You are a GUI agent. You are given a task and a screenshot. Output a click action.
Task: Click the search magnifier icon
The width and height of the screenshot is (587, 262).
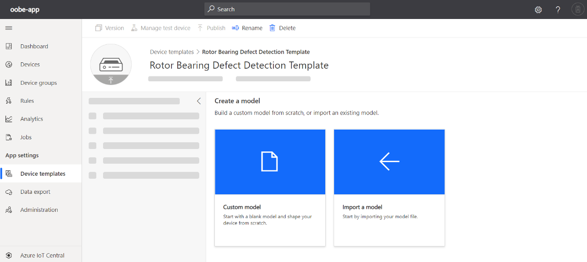pyautogui.click(x=211, y=9)
